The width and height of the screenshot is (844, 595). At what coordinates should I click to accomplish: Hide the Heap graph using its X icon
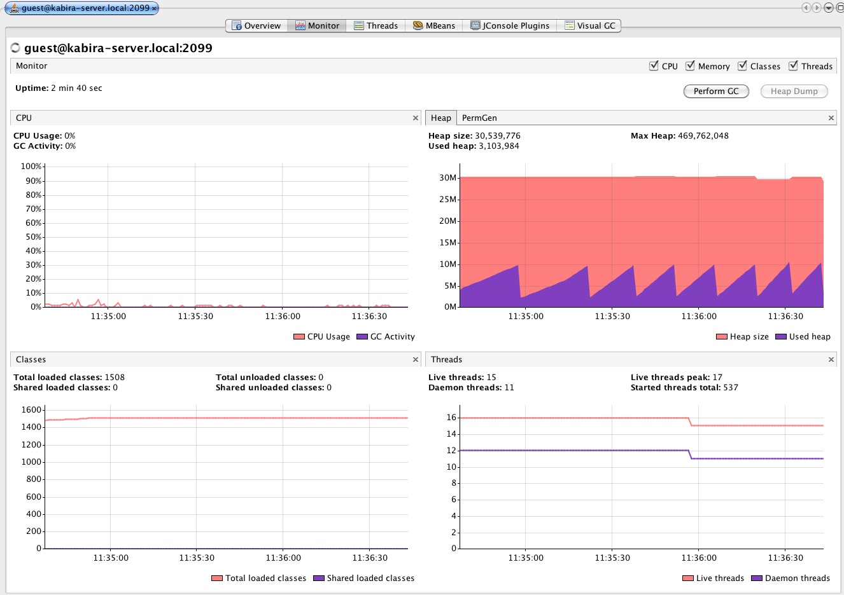[831, 118]
